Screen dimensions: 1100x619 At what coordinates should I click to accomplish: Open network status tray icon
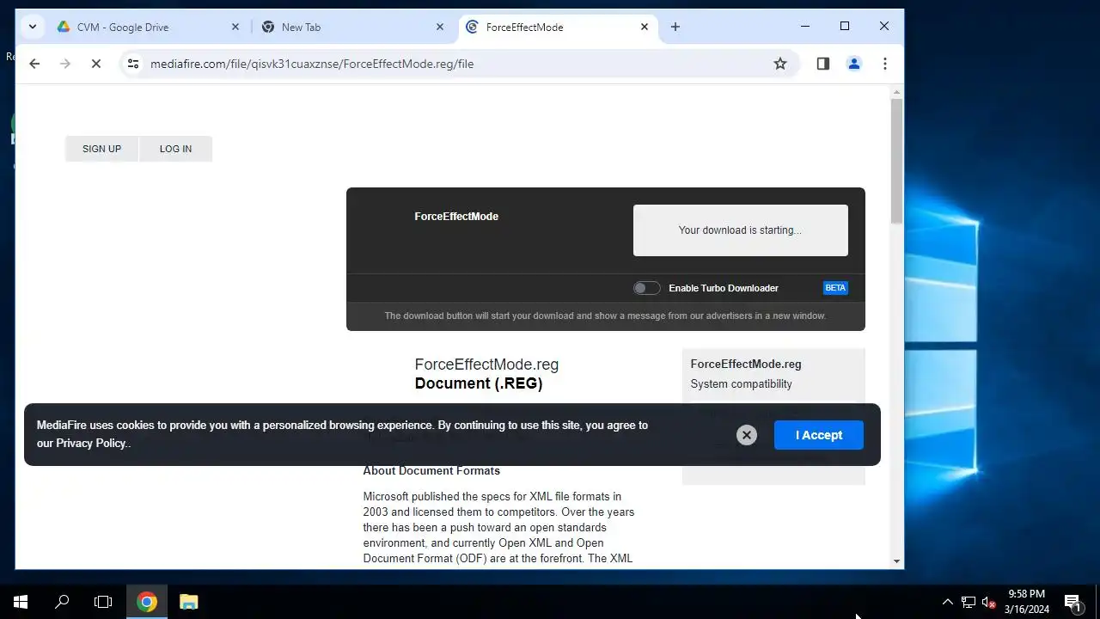click(969, 602)
